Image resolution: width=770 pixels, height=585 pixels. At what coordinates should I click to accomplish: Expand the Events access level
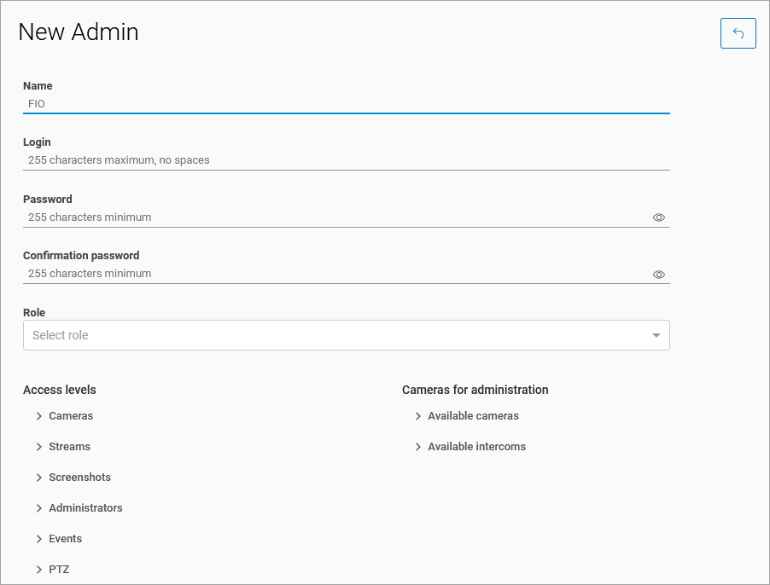point(39,539)
